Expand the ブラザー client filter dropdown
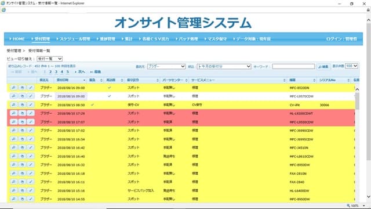Screen dimensions: 371x209 (x=166, y=67)
